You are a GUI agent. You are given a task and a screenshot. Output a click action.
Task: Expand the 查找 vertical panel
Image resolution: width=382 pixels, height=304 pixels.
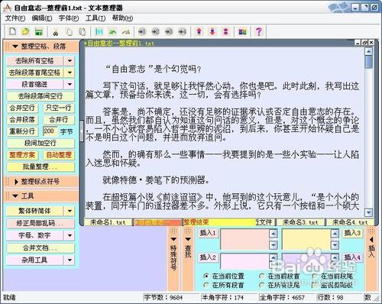pos(188,239)
